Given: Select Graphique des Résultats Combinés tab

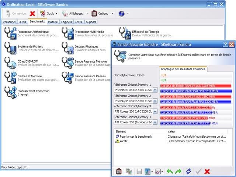Looking at the screenshot, I should tap(183, 69).
